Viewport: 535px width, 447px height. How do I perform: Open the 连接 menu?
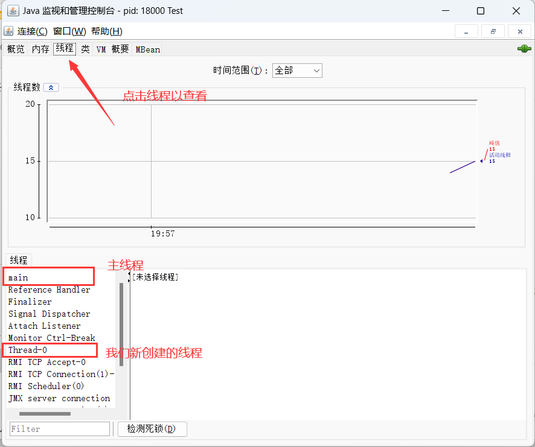coord(32,31)
